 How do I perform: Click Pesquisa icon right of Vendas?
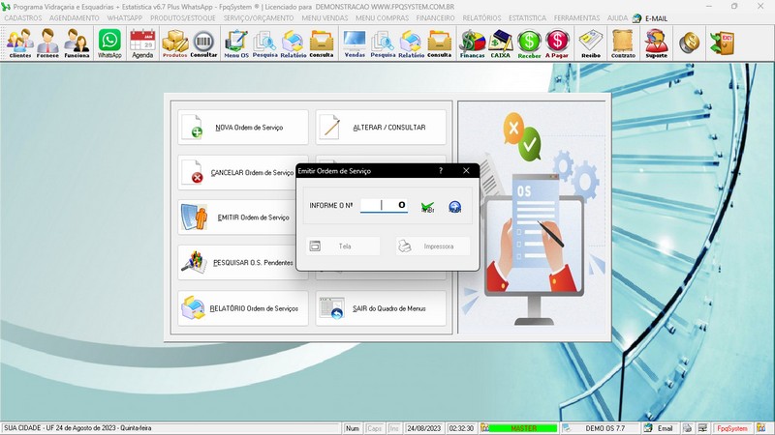point(383,43)
